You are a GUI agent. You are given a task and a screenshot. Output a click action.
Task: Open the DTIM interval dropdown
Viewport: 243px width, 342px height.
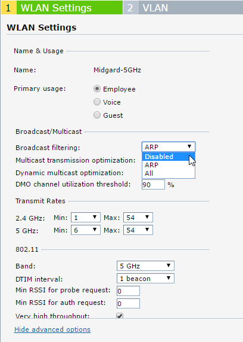[x=145, y=279]
